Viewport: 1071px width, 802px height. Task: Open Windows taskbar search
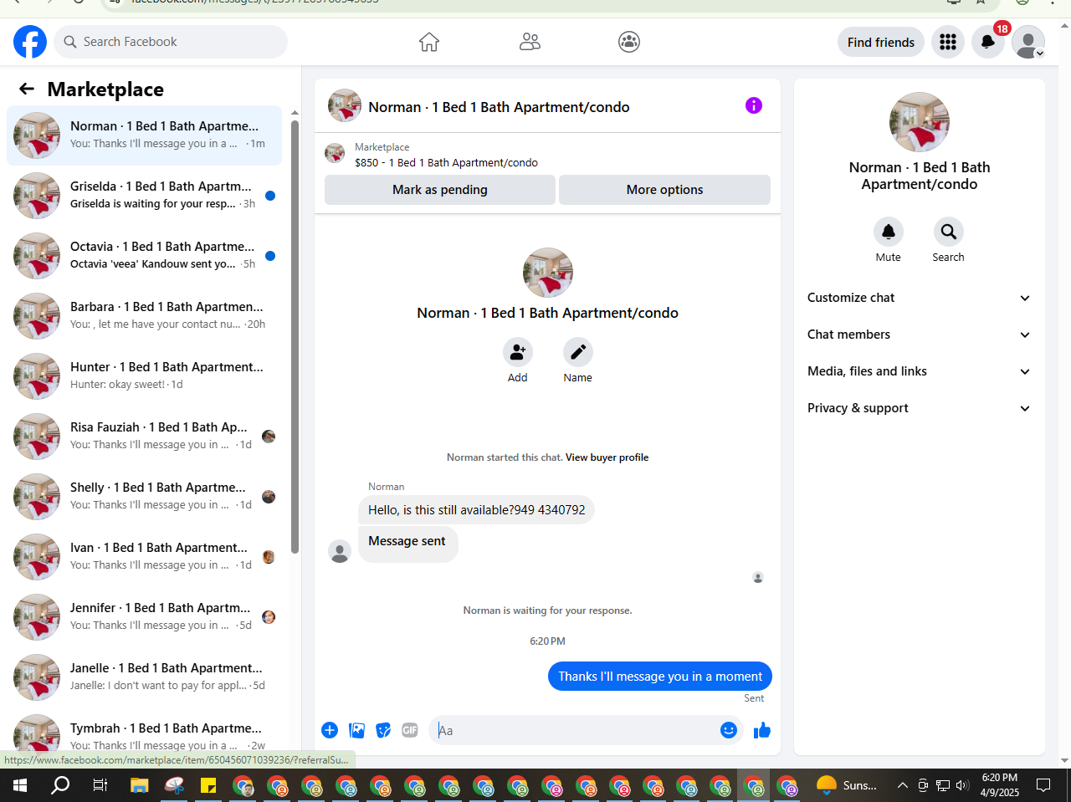(x=60, y=785)
